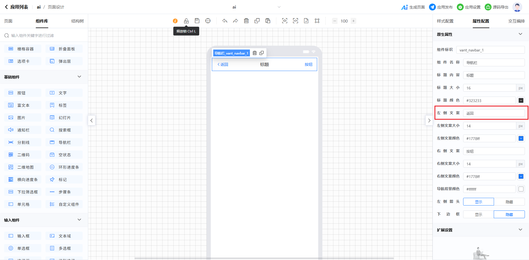Click the zoom in plus button
This screenshot has width=529, height=260.
[x=353, y=21]
